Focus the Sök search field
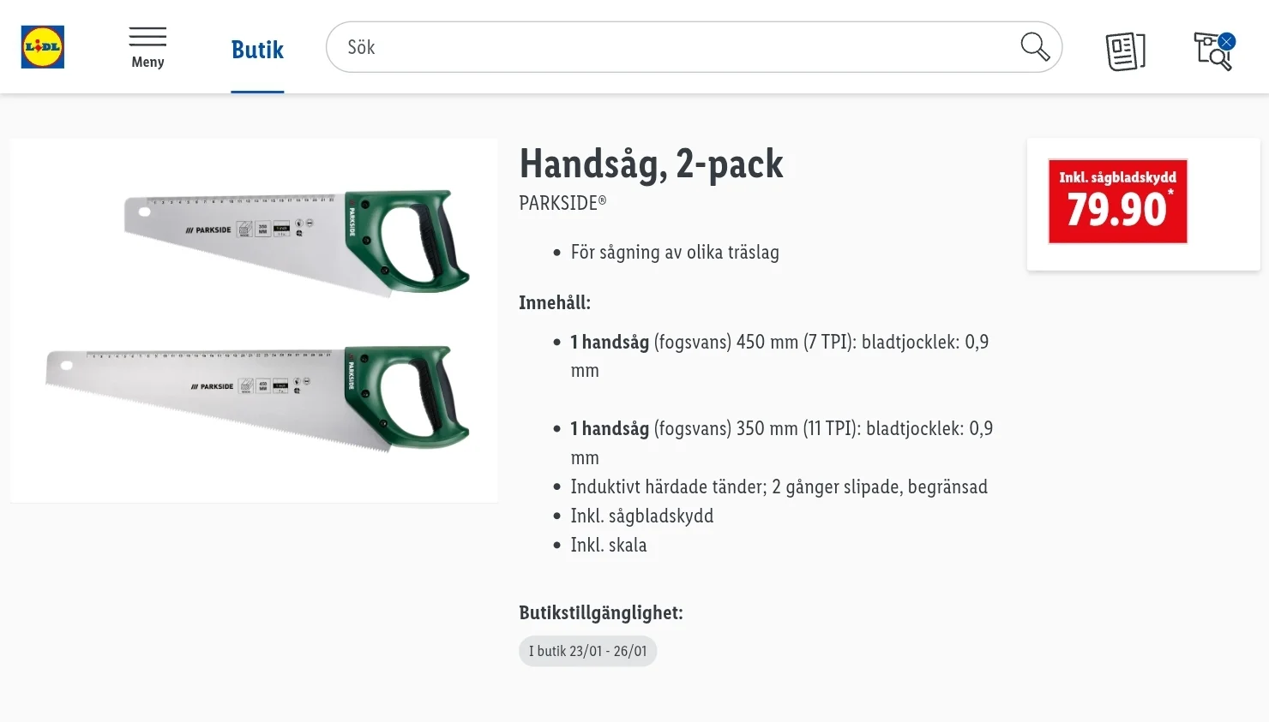This screenshot has height=722, width=1269. click(669, 47)
